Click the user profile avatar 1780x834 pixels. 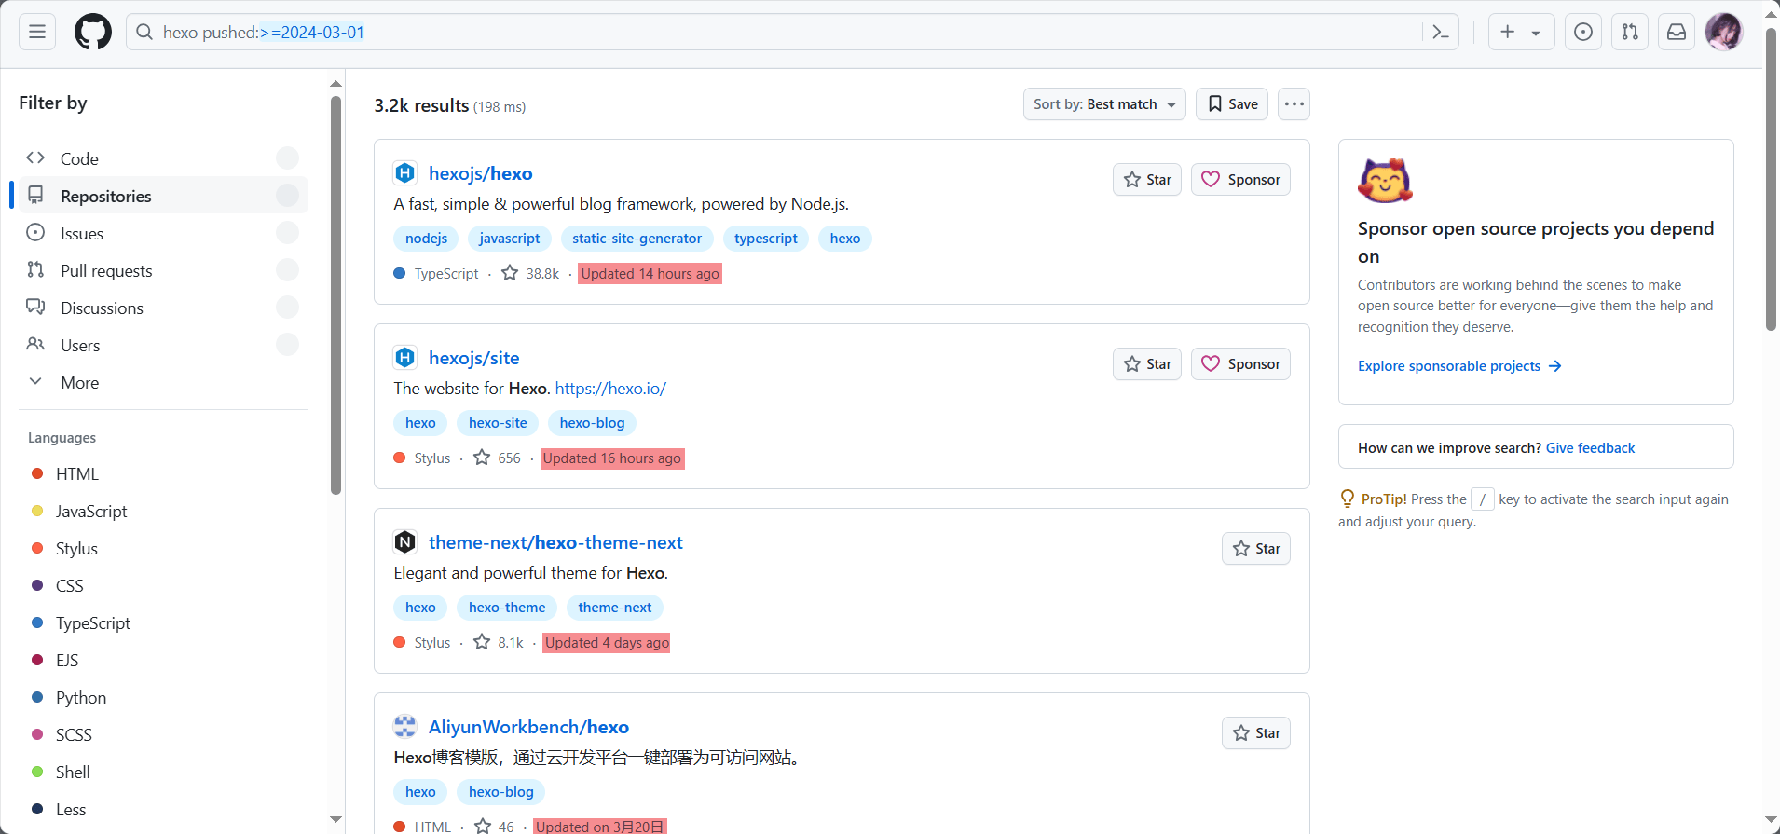pos(1723,32)
